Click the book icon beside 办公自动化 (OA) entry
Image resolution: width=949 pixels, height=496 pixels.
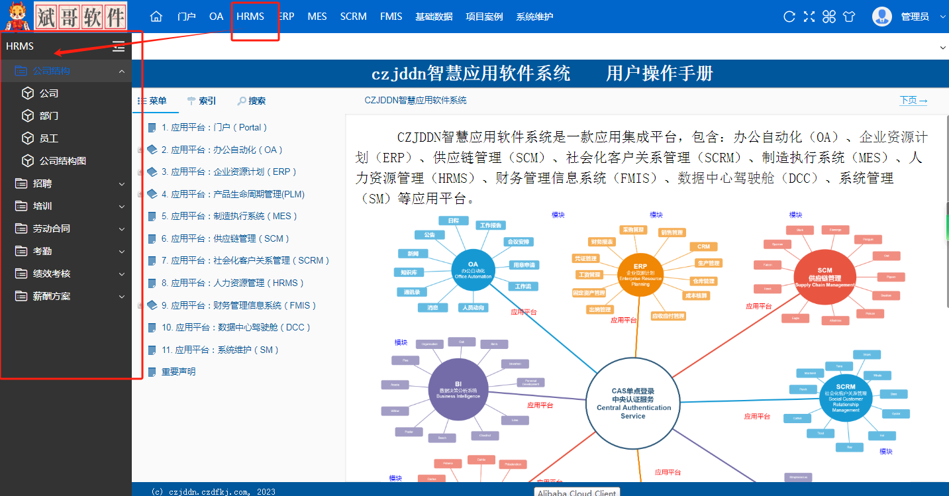152,150
